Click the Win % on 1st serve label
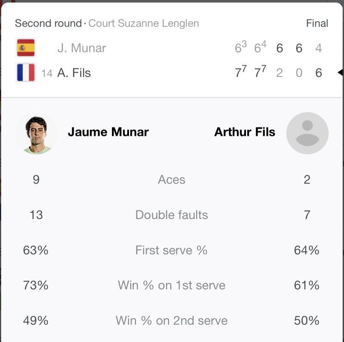The height and width of the screenshot is (342, 344). pos(171,285)
